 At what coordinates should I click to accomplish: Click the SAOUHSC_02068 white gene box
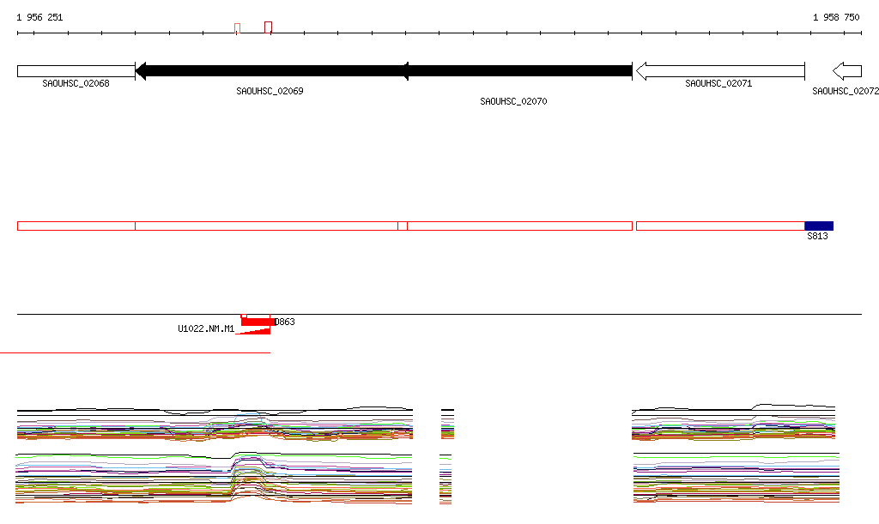[x=76, y=70]
